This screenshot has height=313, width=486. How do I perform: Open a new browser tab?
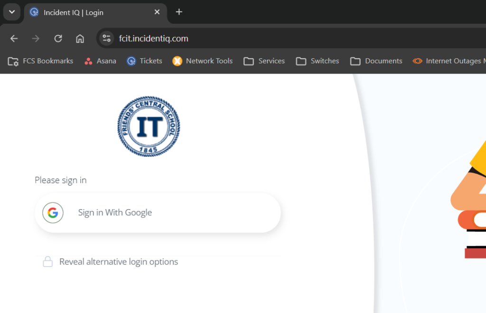pos(179,12)
